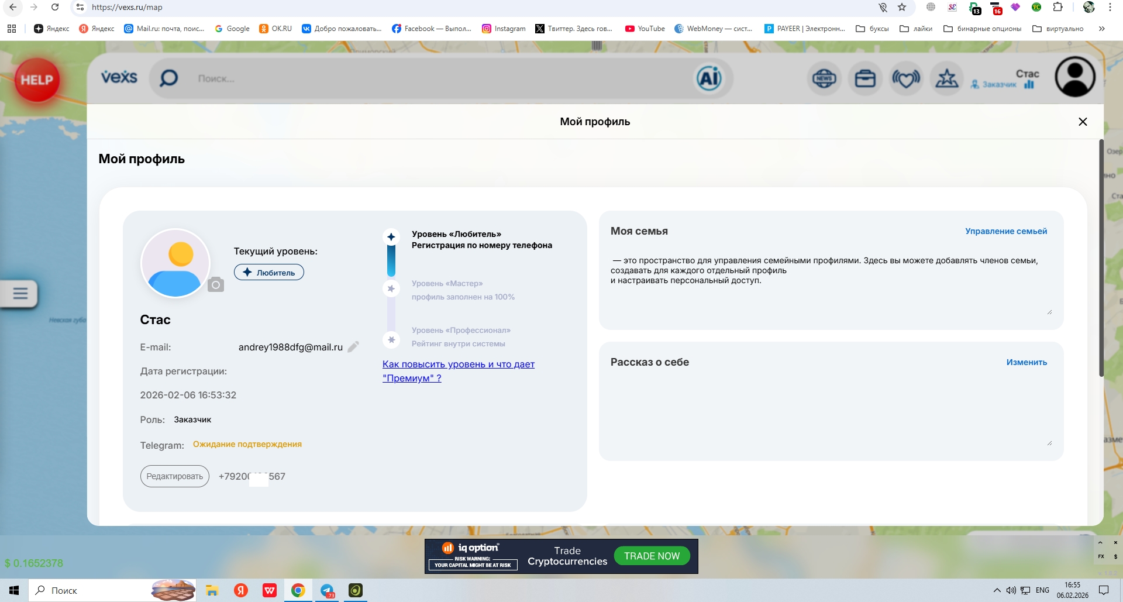Open the briefcase icon in header
Image resolution: width=1123 pixels, height=602 pixels.
coord(865,78)
